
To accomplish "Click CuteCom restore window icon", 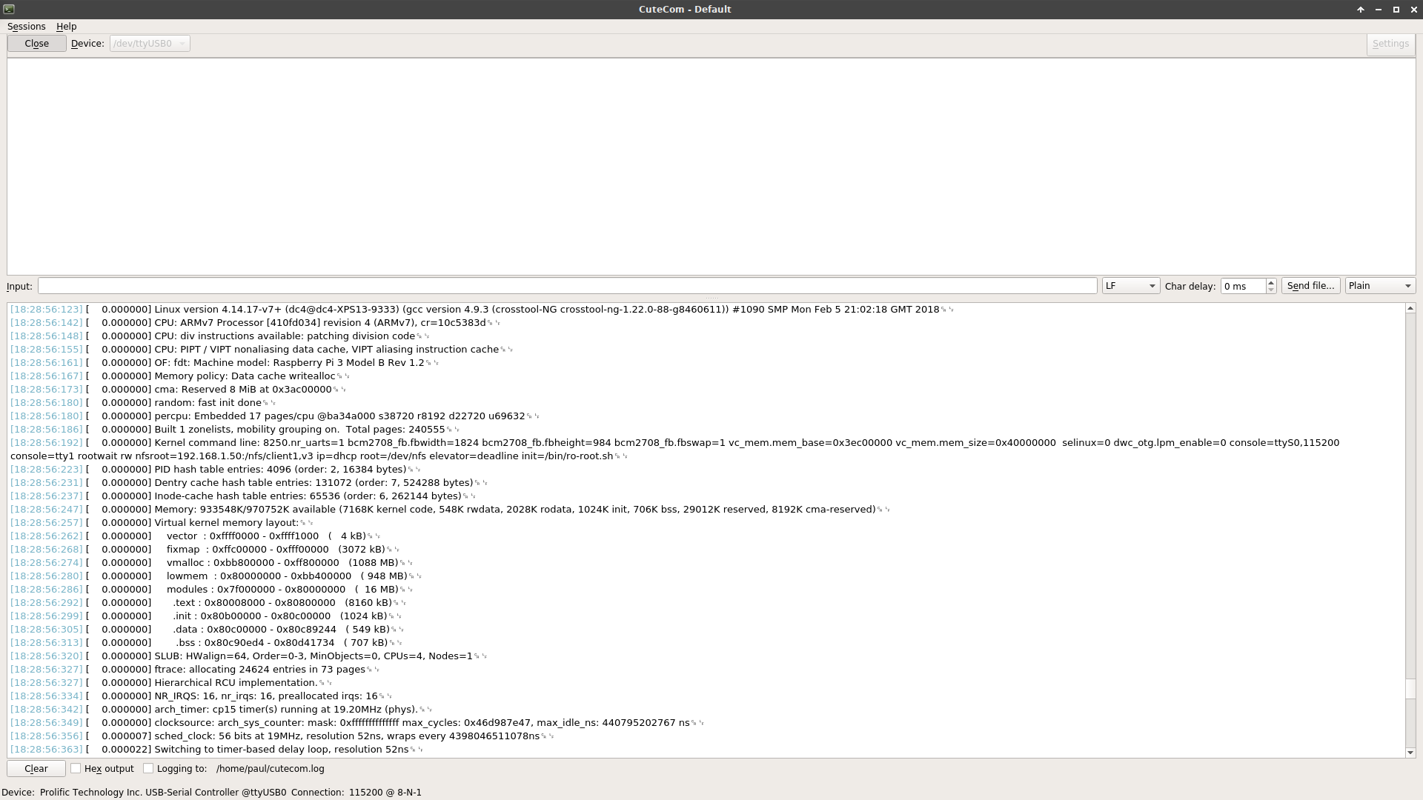I will (x=1396, y=9).
